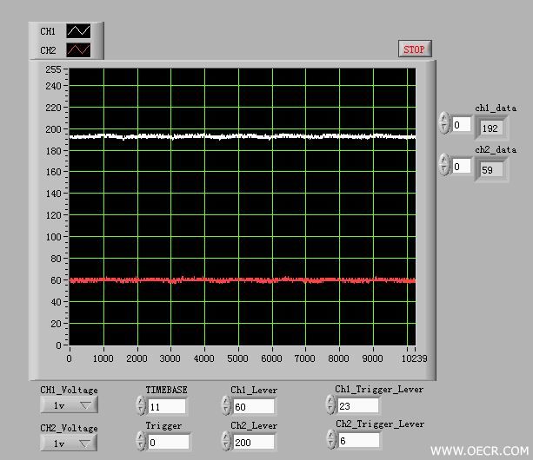Click the X-axis label 5000
Screen dimensions: 533x460
pos(237,358)
